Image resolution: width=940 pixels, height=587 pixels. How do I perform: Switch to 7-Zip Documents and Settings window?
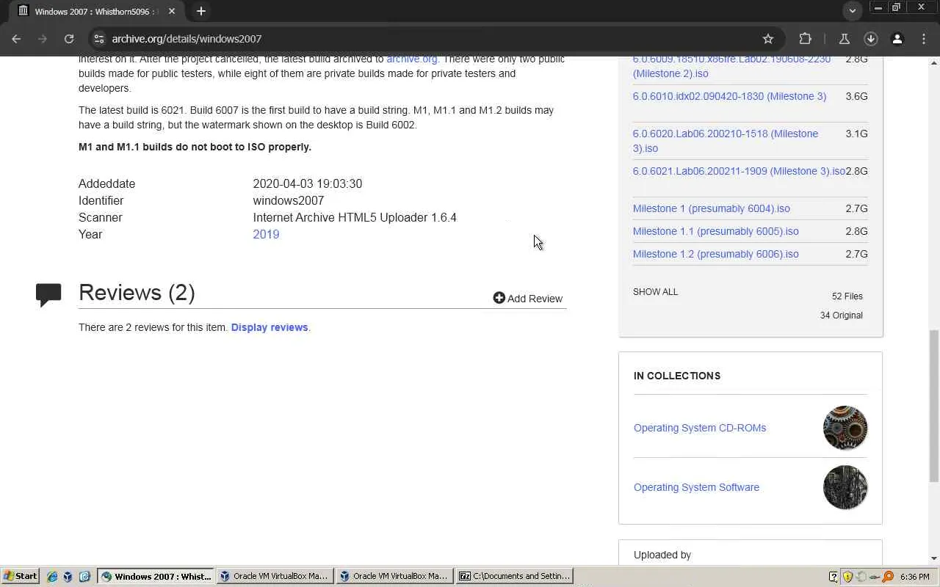[x=514, y=576]
